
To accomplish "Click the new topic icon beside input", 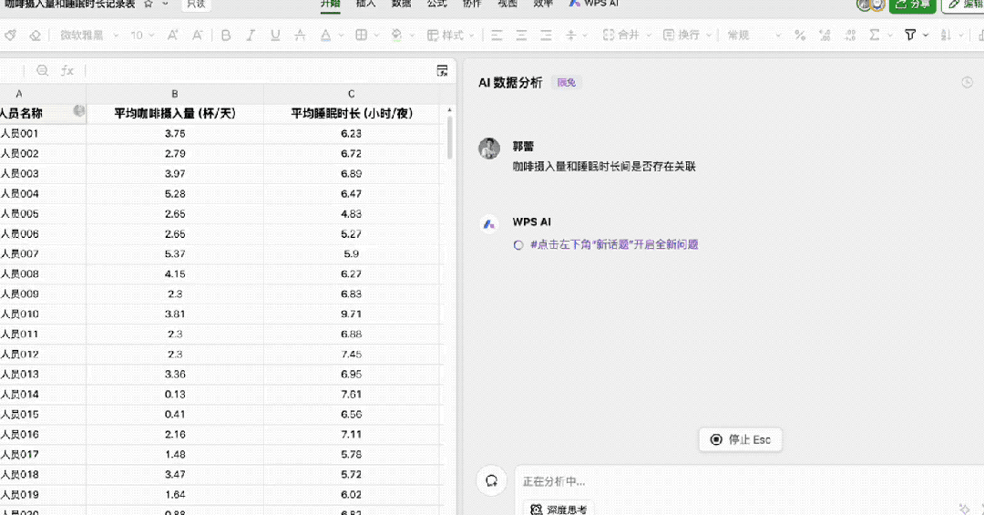I will click(x=491, y=481).
